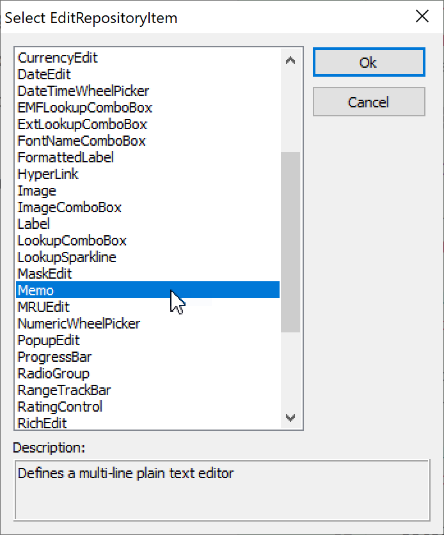Select MRUEdit from the list

click(x=44, y=307)
